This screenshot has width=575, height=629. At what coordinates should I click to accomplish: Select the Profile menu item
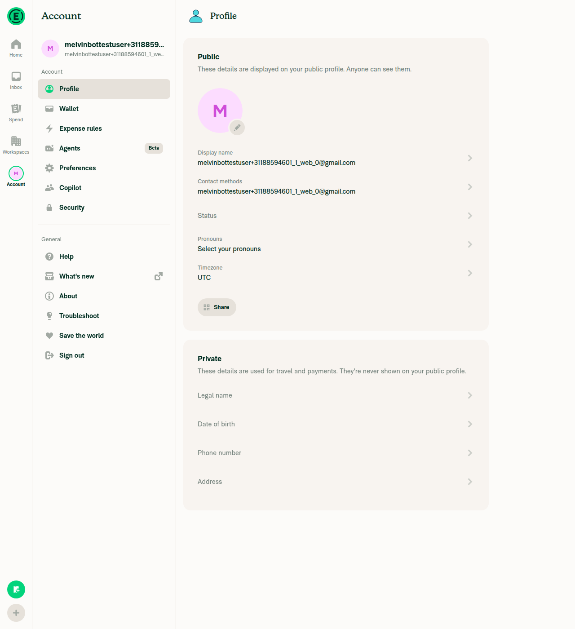click(x=104, y=89)
